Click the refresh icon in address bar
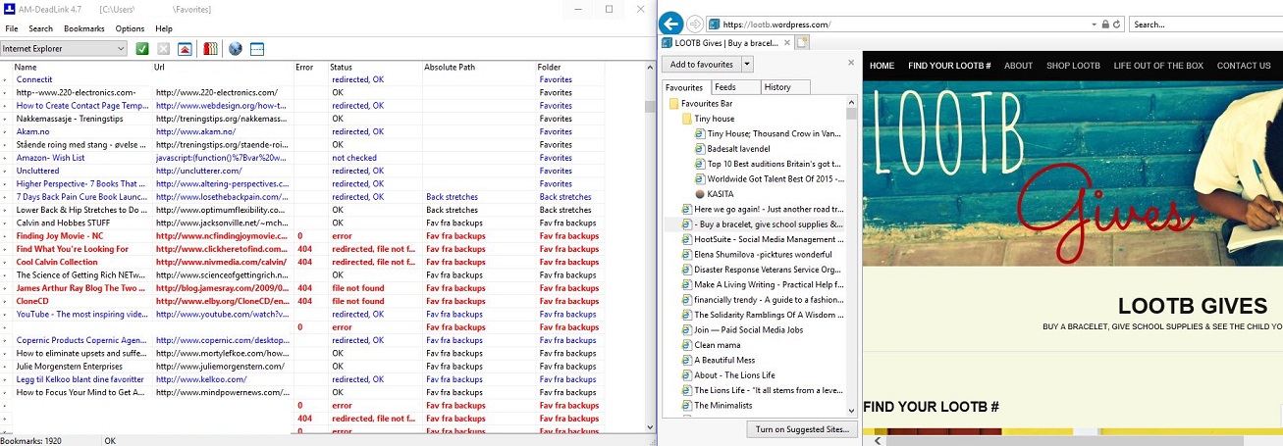Screen dimensions: 1283x446 tap(1117, 24)
